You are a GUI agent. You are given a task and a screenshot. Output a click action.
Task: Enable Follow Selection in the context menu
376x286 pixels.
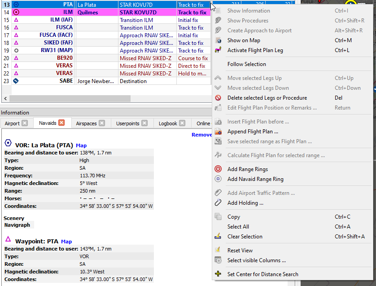click(247, 63)
